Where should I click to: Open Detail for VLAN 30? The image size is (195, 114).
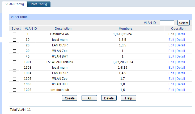click(x=181, y=51)
